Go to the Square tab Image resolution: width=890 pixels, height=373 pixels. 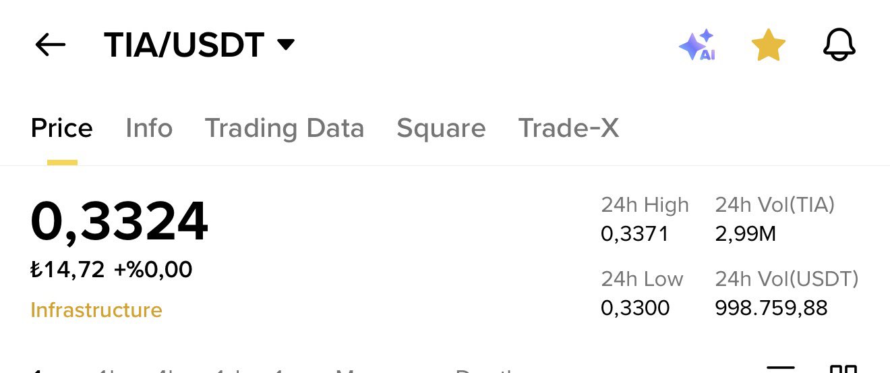441,128
